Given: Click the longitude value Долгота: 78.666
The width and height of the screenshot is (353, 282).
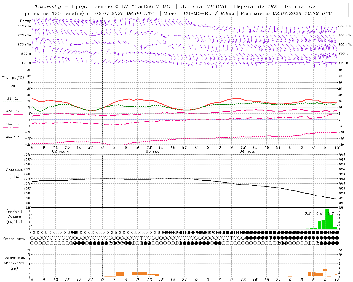Looking at the screenshot, I should 203,7.
